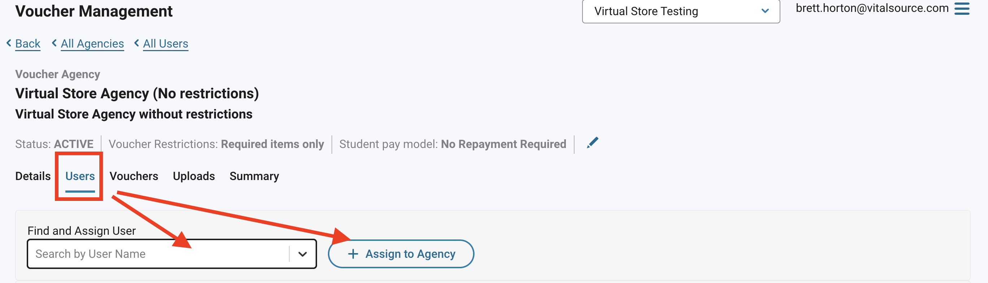This screenshot has width=988, height=283.
Task: Open the hamburger menu icon
Action: [x=962, y=8]
